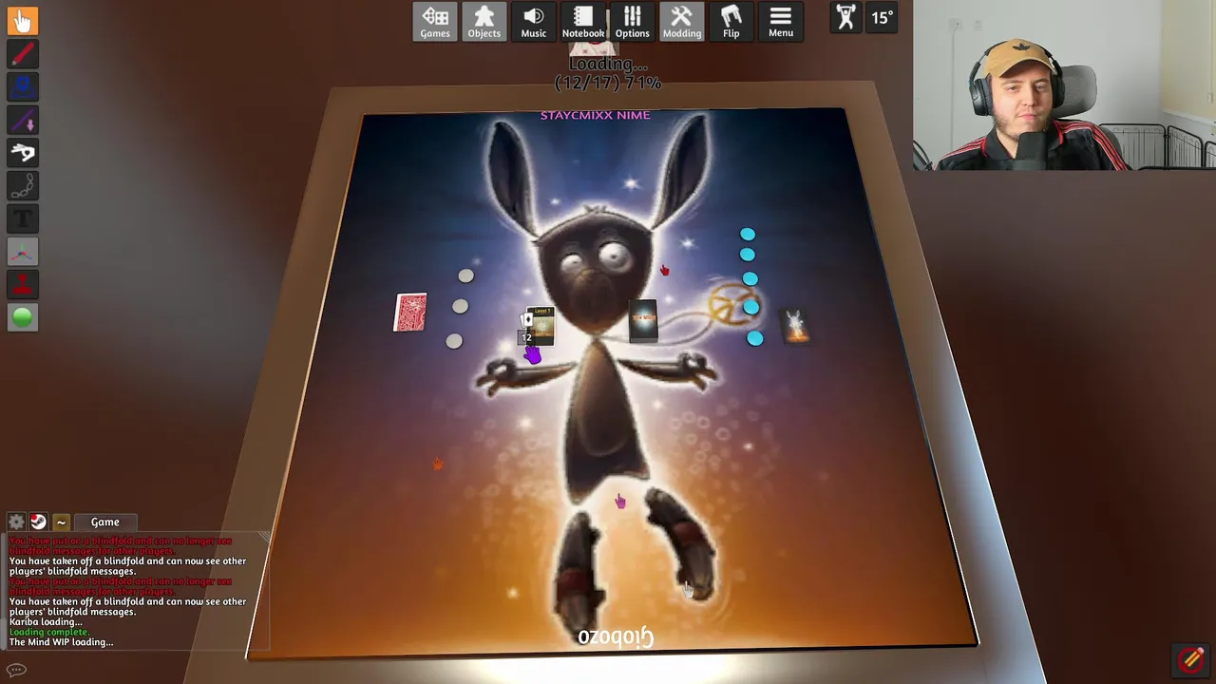The width and height of the screenshot is (1216, 684).
Task: Click the Flip table button
Action: [731, 22]
